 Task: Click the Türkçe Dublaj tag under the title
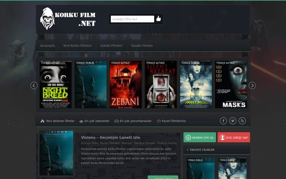tap(167, 143)
